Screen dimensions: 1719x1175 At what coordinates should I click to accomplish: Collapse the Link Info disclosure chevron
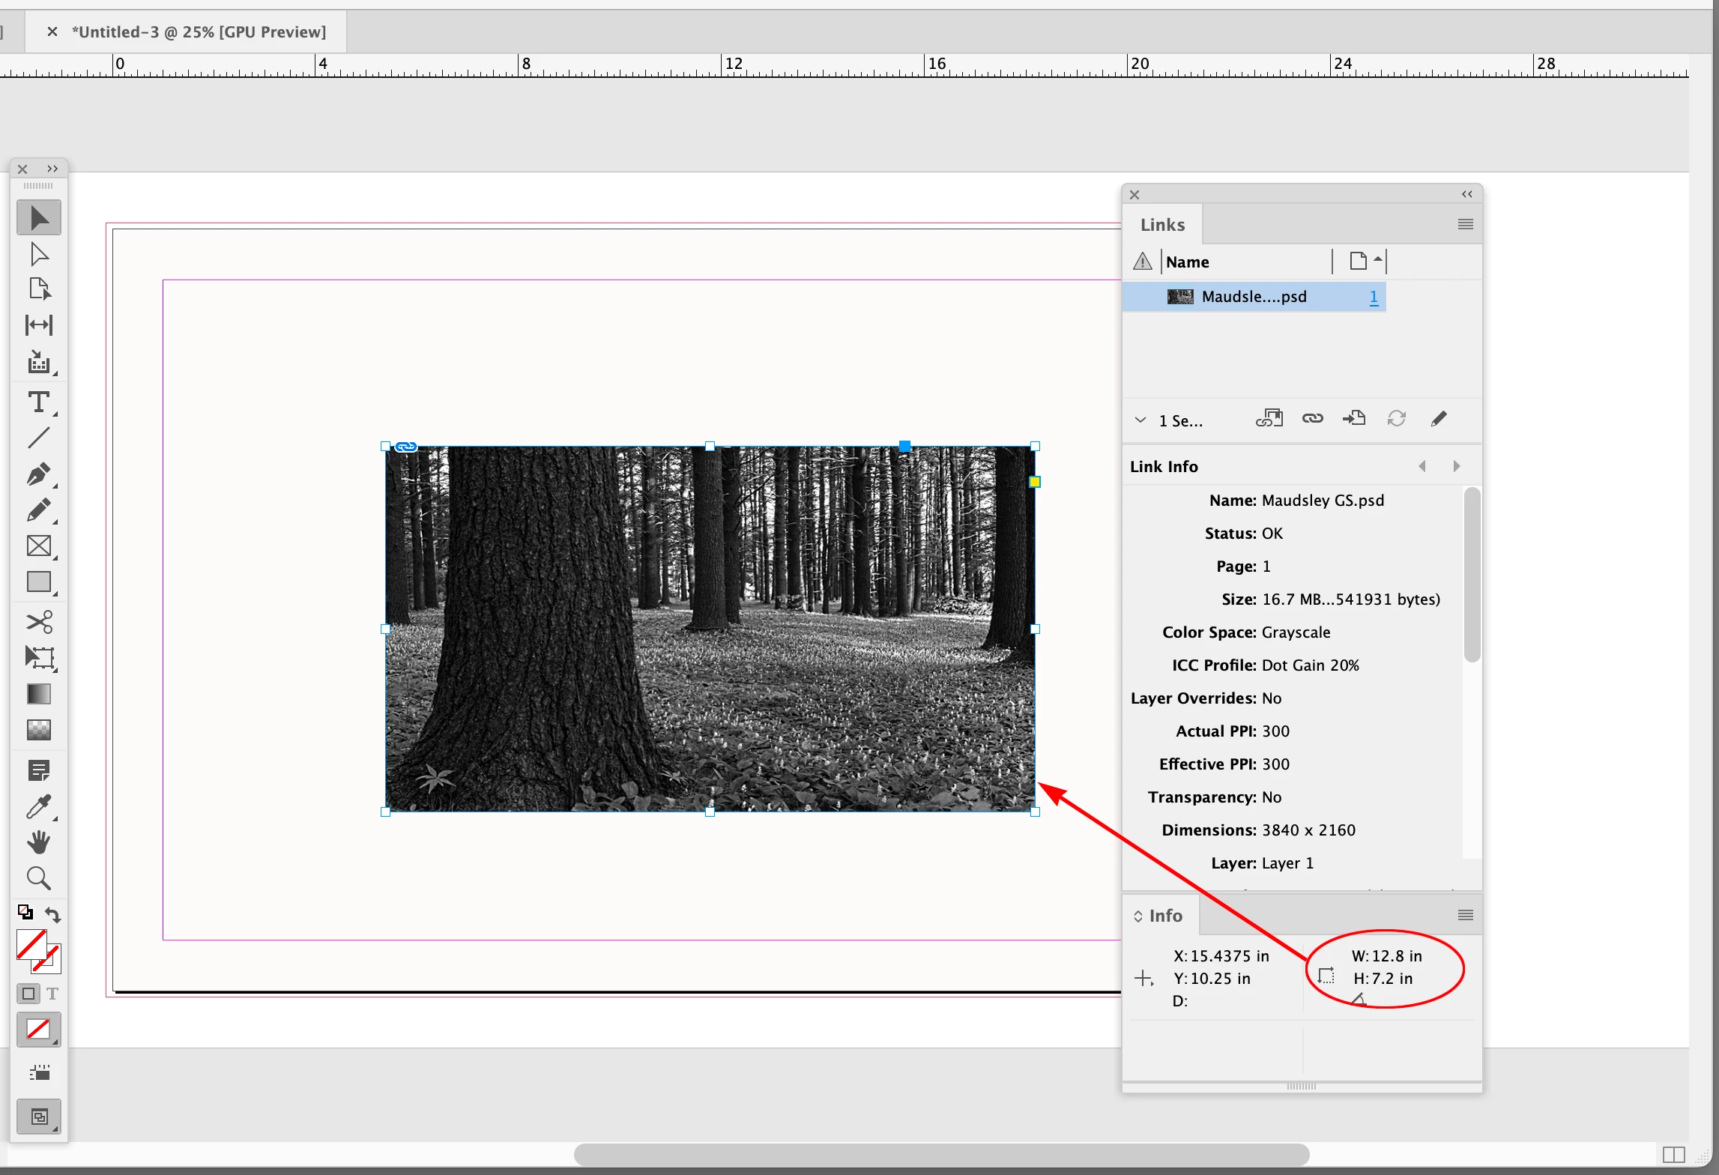tap(1140, 420)
